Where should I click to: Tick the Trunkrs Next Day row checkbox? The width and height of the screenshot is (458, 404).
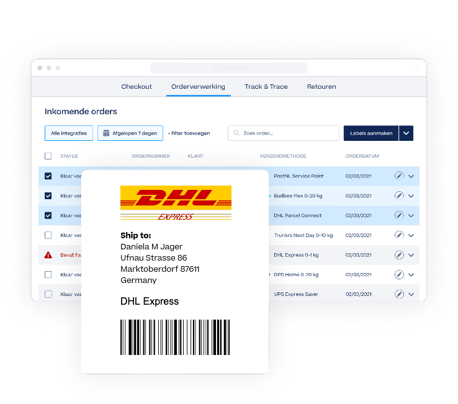(48, 235)
